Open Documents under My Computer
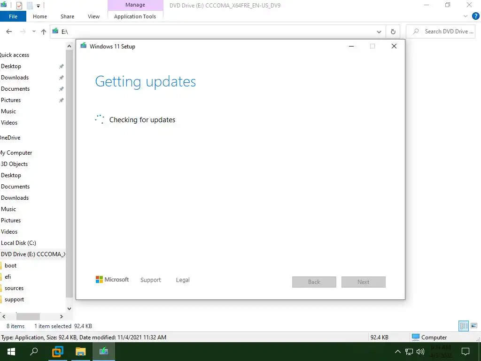The image size is (481, 361). coord(16,187)
